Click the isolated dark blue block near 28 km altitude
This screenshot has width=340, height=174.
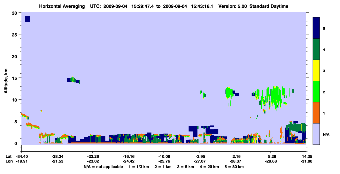(27, 19)
